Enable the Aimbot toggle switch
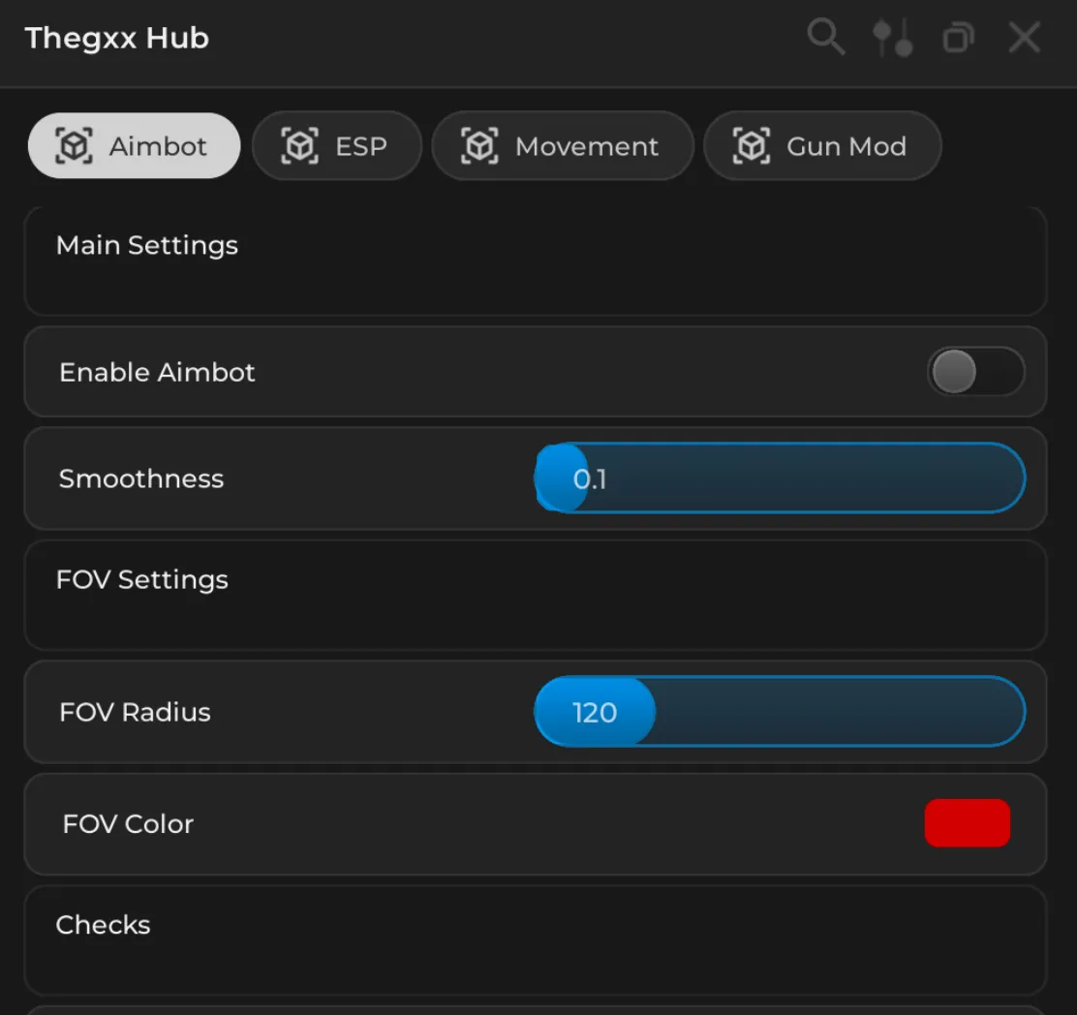The width and height of the screenshot is (1077, 1015). pos(976,372)
